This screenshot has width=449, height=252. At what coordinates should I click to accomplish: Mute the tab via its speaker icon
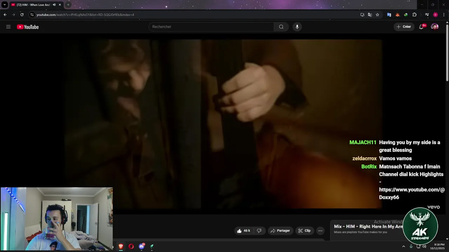click(x=54, y=5)
